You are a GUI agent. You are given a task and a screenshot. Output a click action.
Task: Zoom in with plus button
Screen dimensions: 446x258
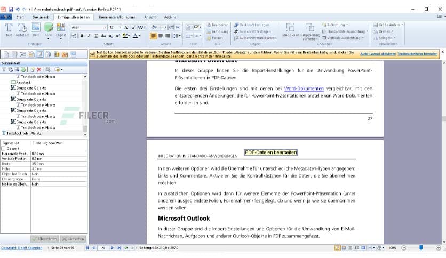pyautogui.click(x=439, y=248)
